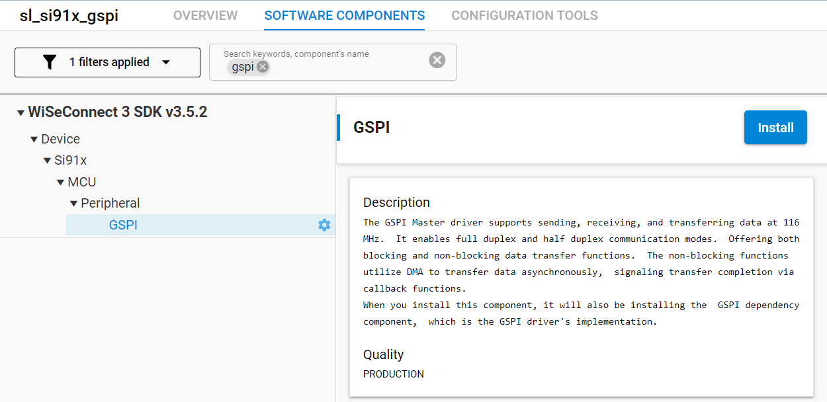The height and width of the screenshot is (402, 827).
Task: Select GSPI in the component tree
Action: [x=123, y=225]
